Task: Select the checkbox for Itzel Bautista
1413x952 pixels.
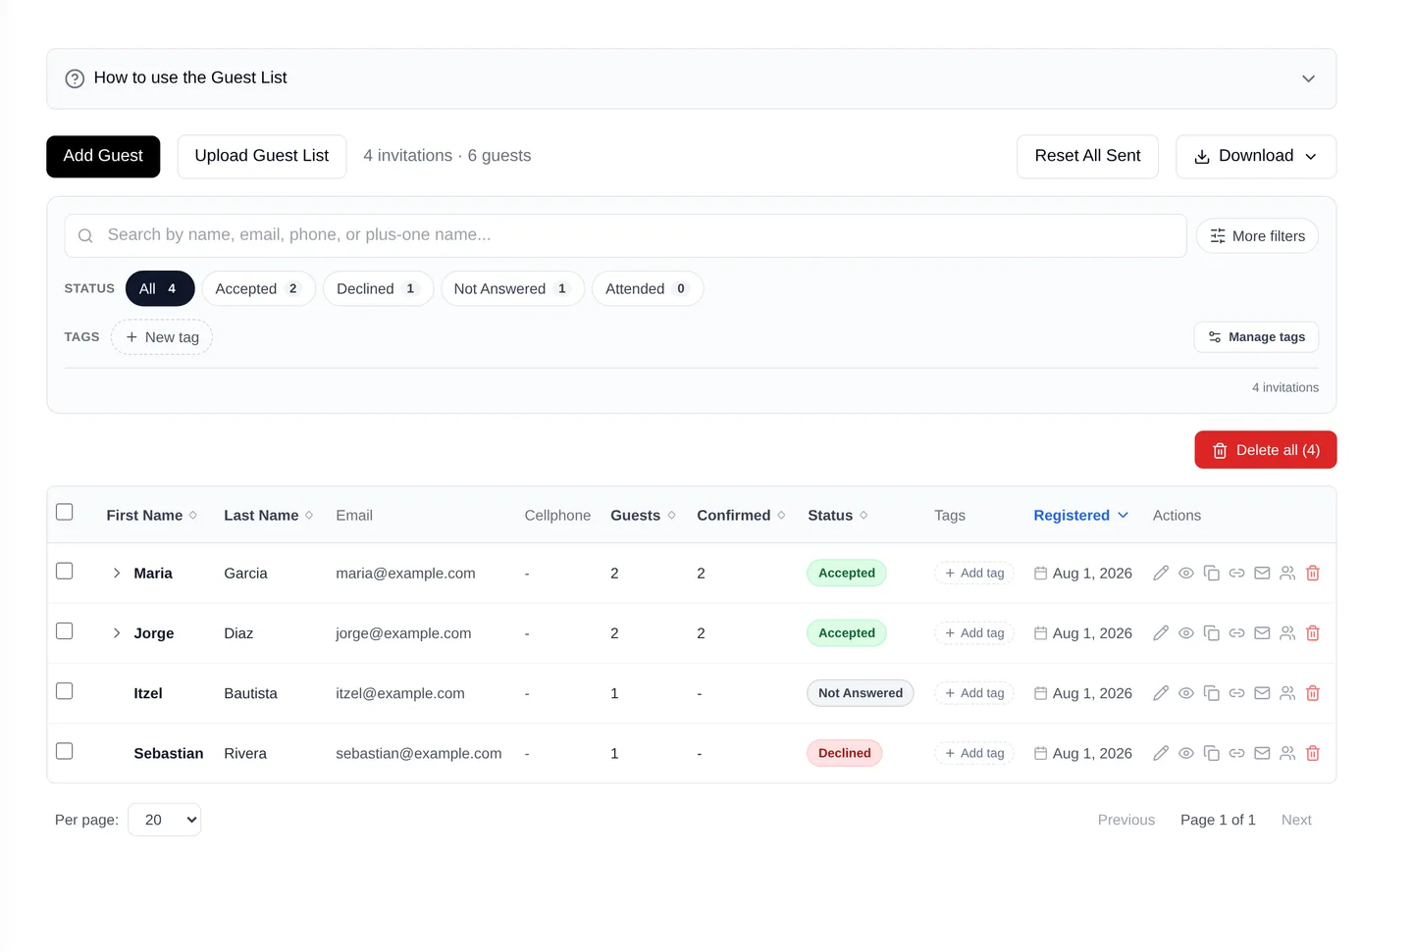Action: tap(65, 691)
